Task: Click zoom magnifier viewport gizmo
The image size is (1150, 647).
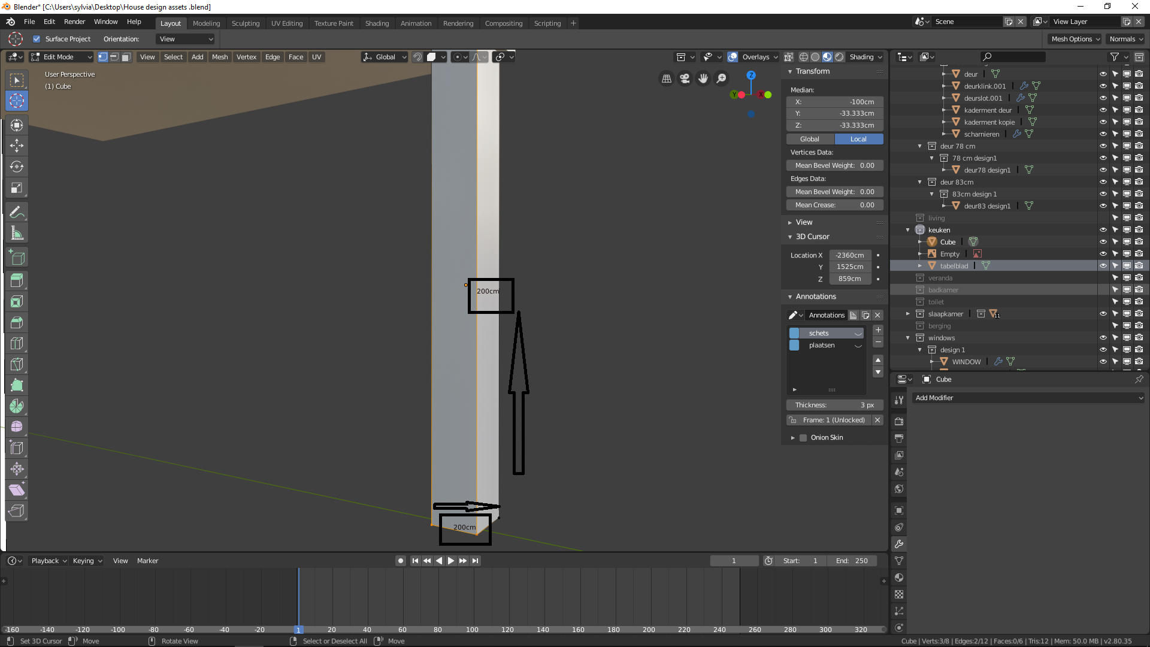Action: pos(722,78)
